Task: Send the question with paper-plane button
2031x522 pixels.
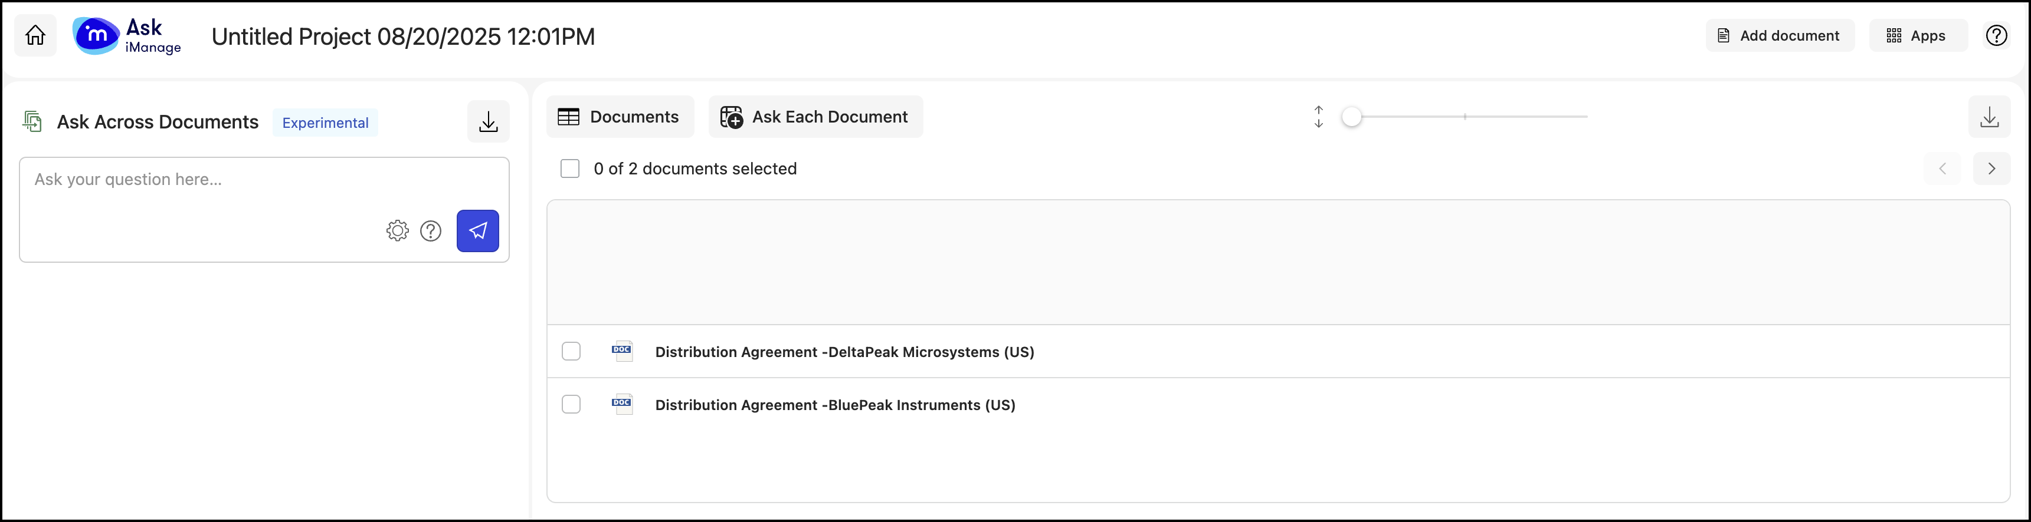Action: (x=478, y=231)
